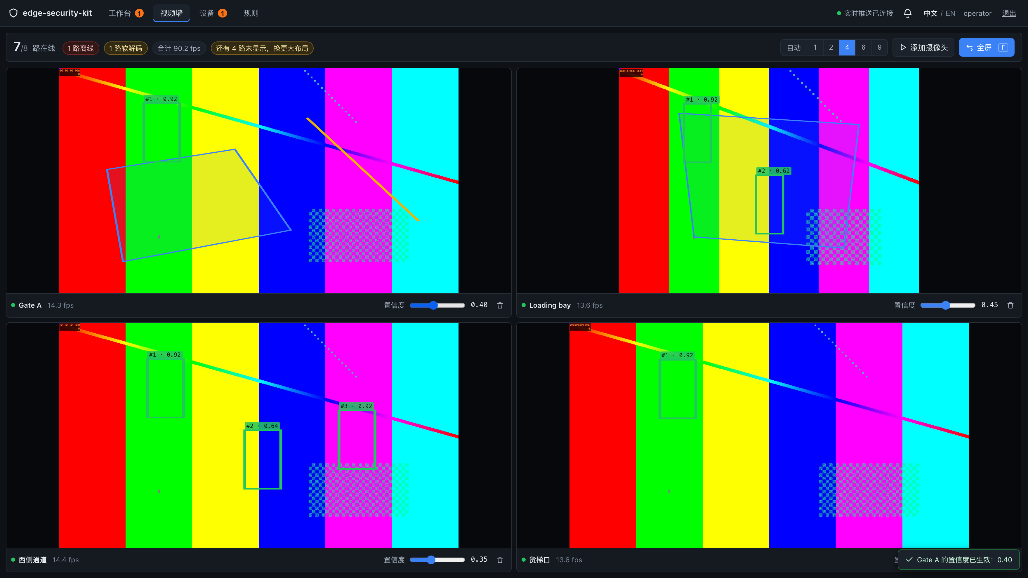Delete the Gate A camera tile
Screen dimensions: 1028x578
pyautogui.click(x=500, y=305)
